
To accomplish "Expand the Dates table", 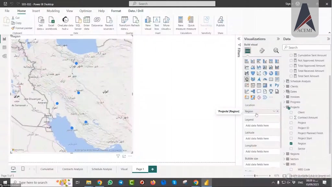I will [x=284, y=92].
